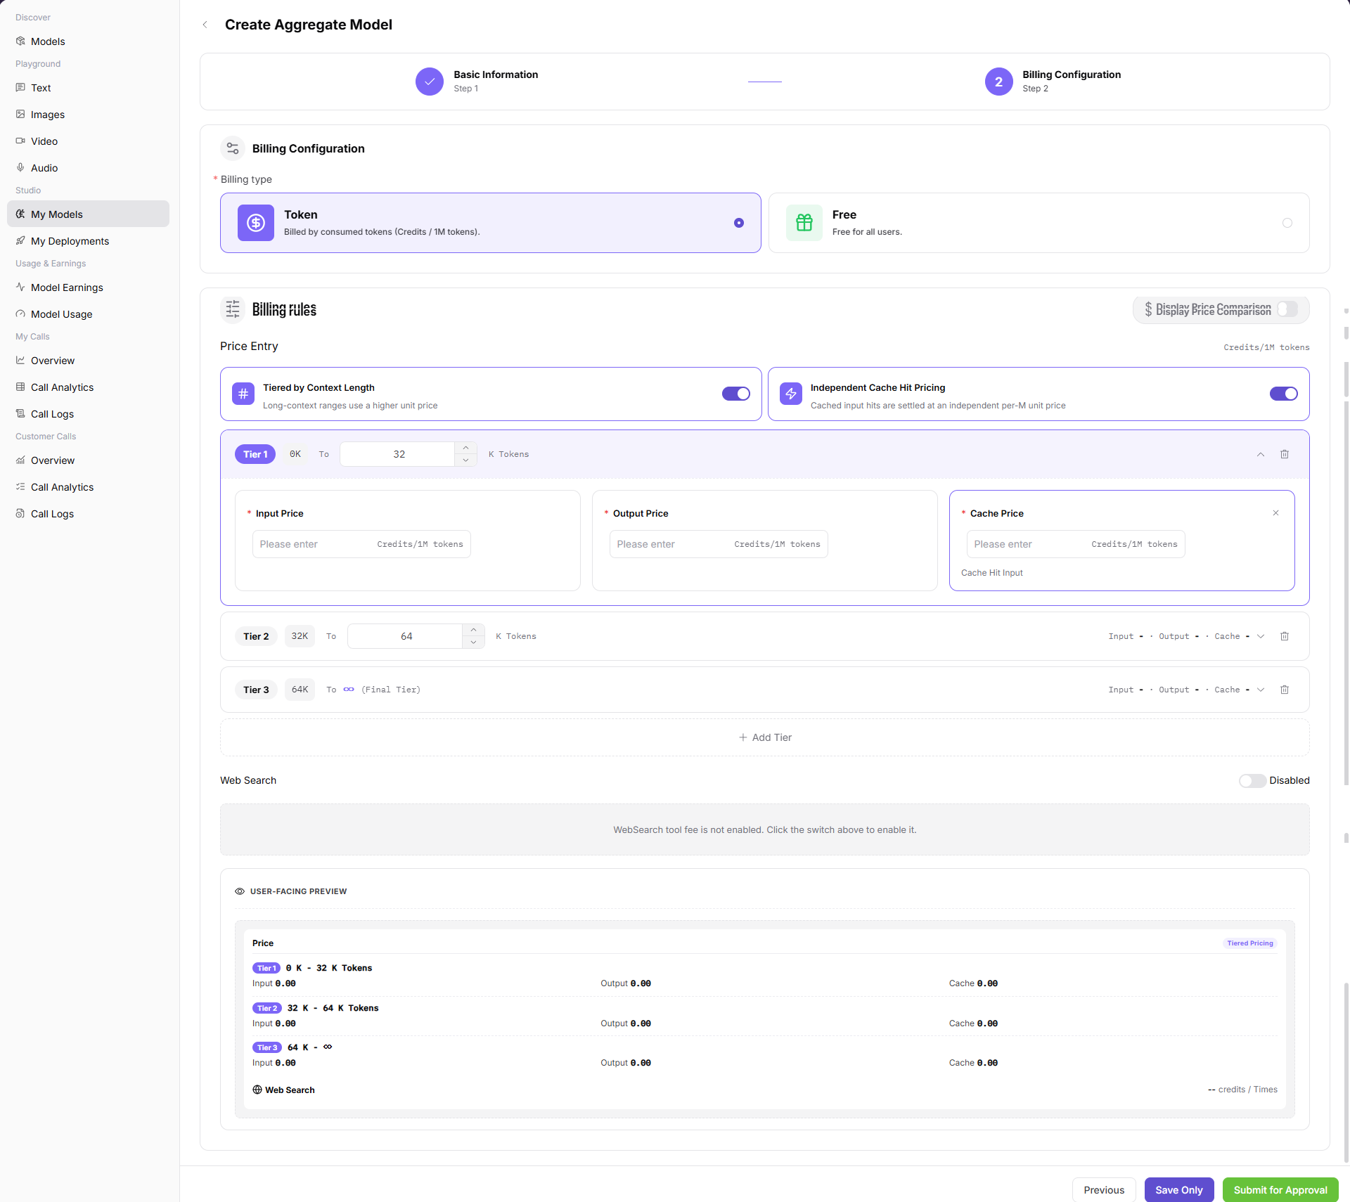Delete Tier 2 with trash icon

pyautogui.click(x=1285, y=636)
